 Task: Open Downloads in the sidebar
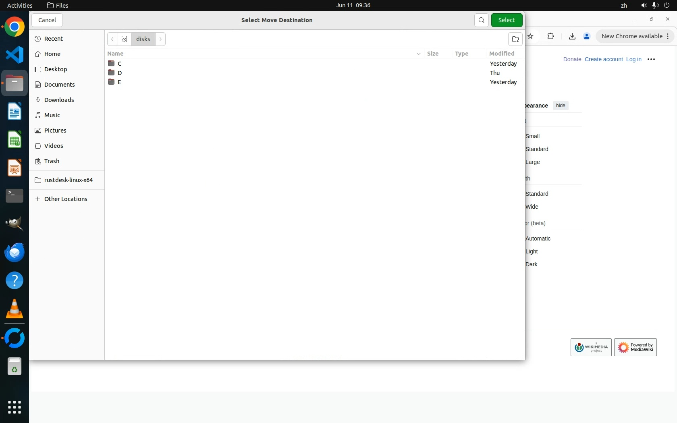point(59,100)
